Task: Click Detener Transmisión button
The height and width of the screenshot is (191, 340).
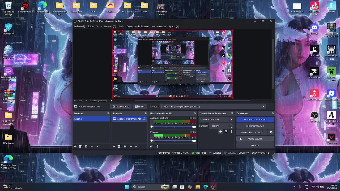Action: (x=255, y=120)
